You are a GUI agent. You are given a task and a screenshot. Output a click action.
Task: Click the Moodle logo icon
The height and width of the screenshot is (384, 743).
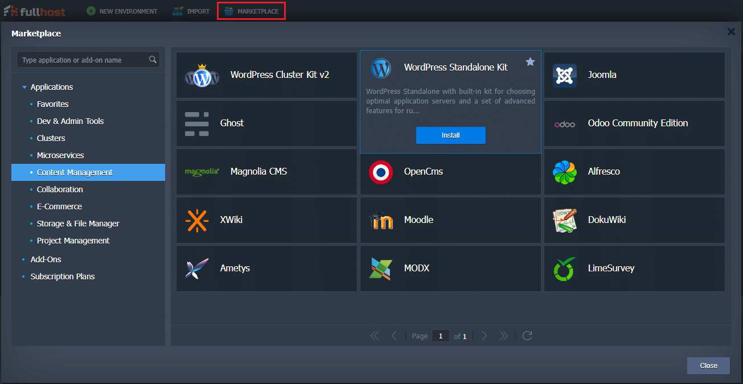point(381,220)
